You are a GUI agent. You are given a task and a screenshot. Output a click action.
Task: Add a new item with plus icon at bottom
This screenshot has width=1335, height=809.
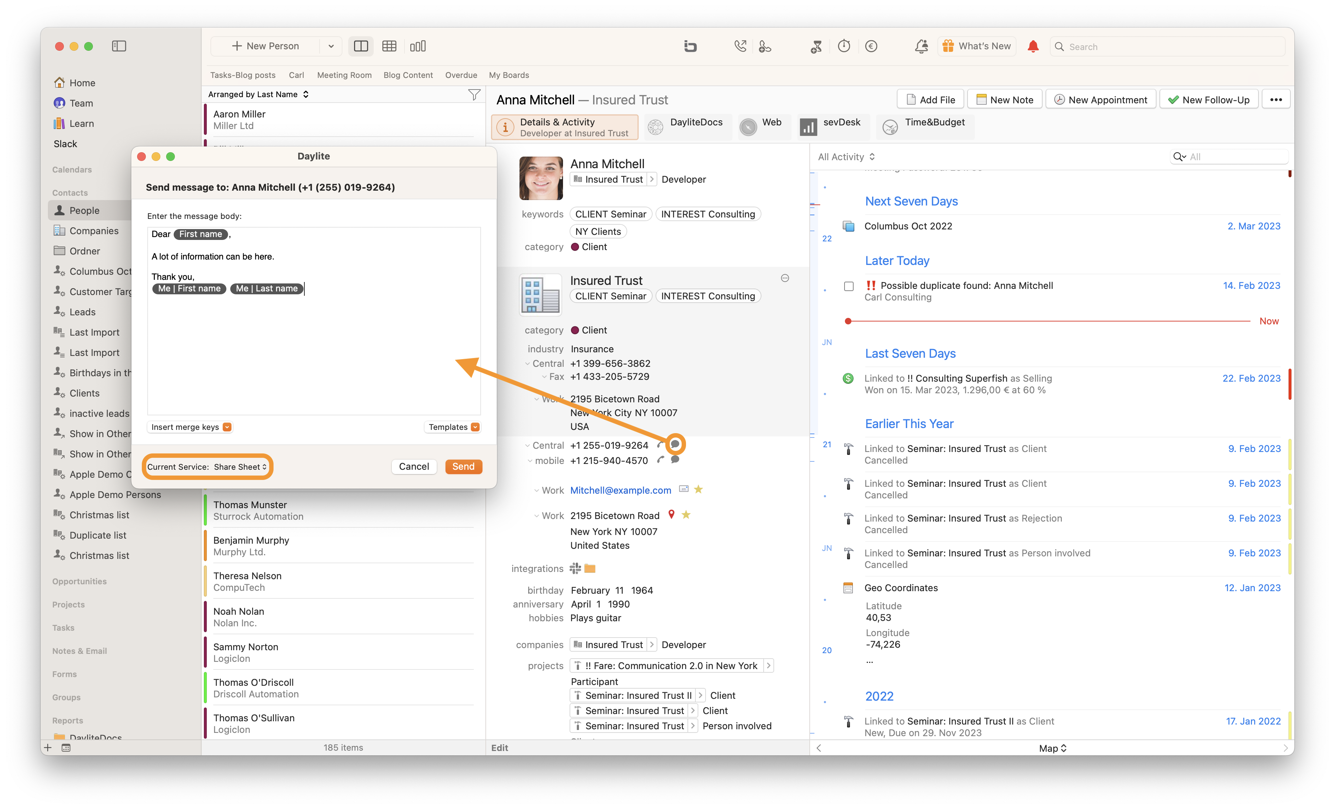48,748
